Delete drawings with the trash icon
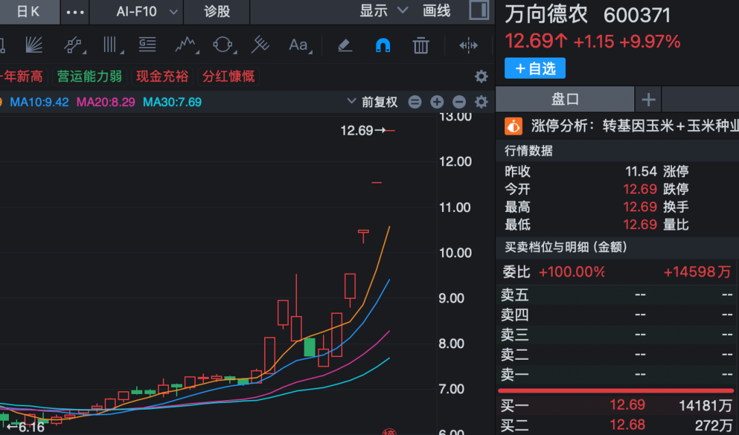The image size is (739, 435). tap(420, 45)
